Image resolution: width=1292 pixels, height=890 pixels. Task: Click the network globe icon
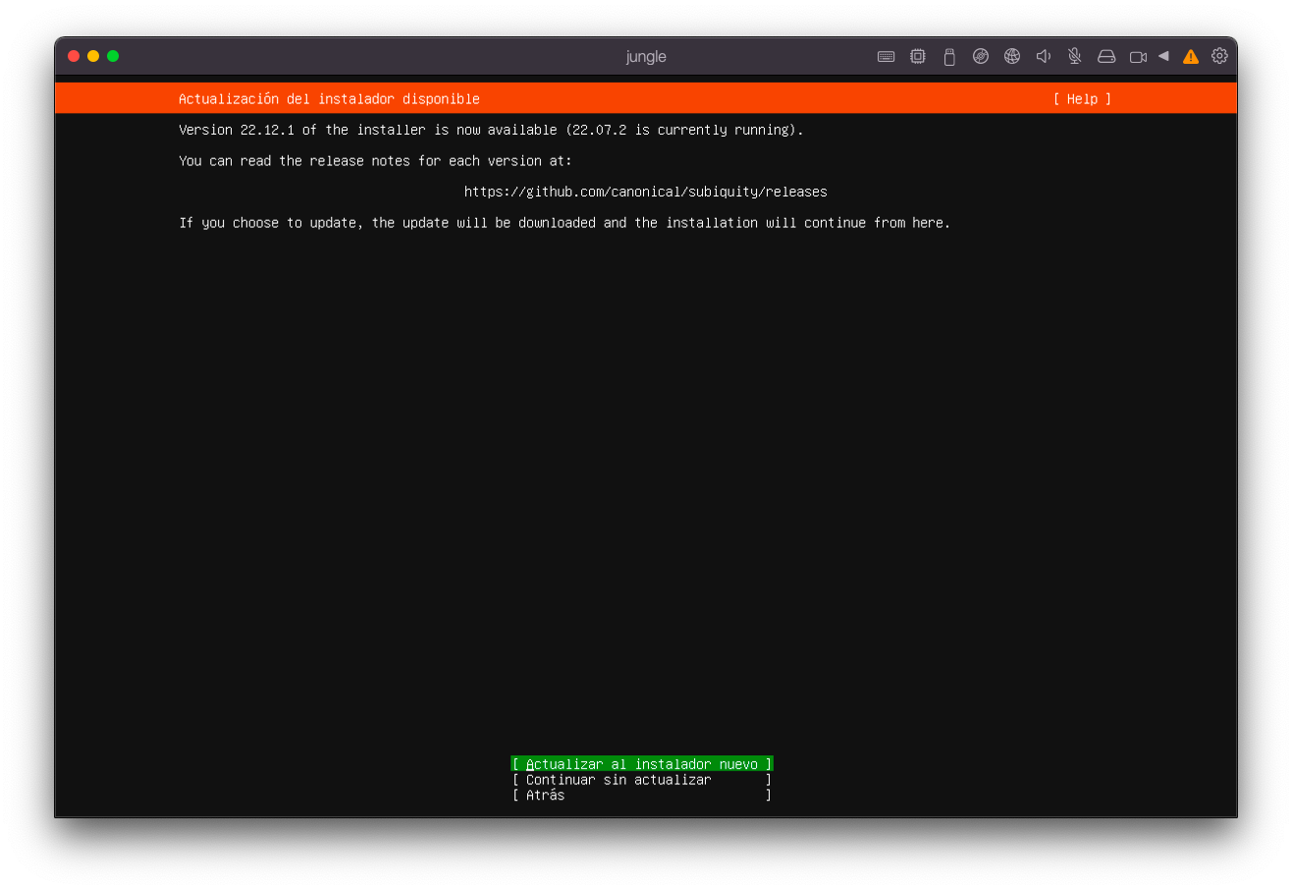(x=1012, y=57)
